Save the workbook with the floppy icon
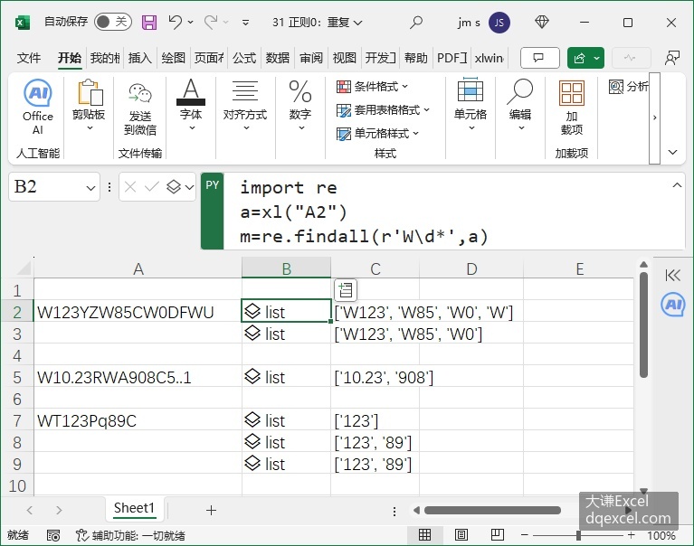 [x=149, y=22]
